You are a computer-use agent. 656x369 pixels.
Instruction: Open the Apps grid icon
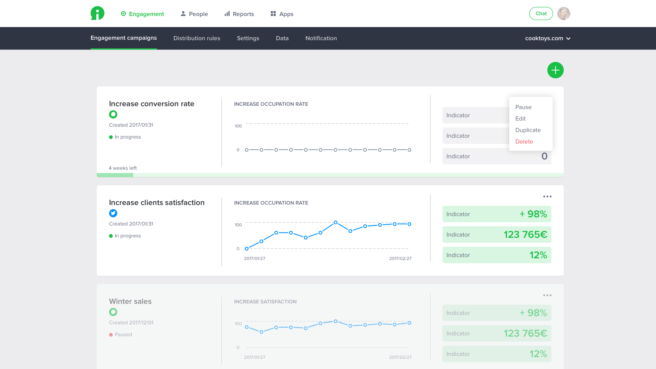[273, 14]
